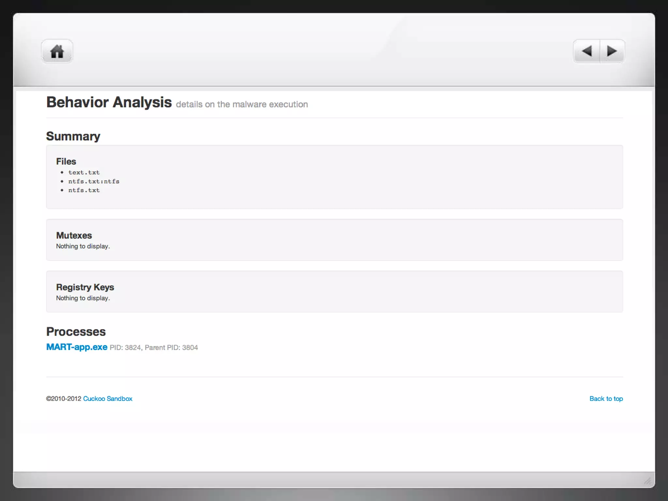Select ntfs.txt:ntfs file entry
The width and height of the screenshot is (668, 501).
click(x=94, y=181)
